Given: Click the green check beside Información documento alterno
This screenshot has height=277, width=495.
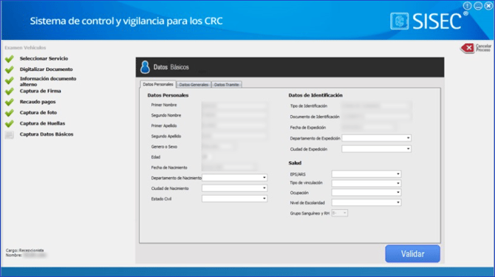Looking at the screenshot, I should pos(10,81).
